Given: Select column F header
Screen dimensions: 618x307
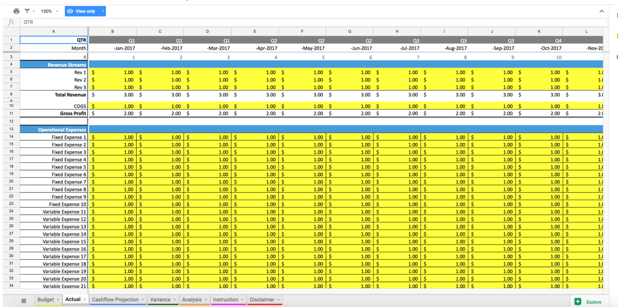Looking at the screenshot, I should pos(302,31).
